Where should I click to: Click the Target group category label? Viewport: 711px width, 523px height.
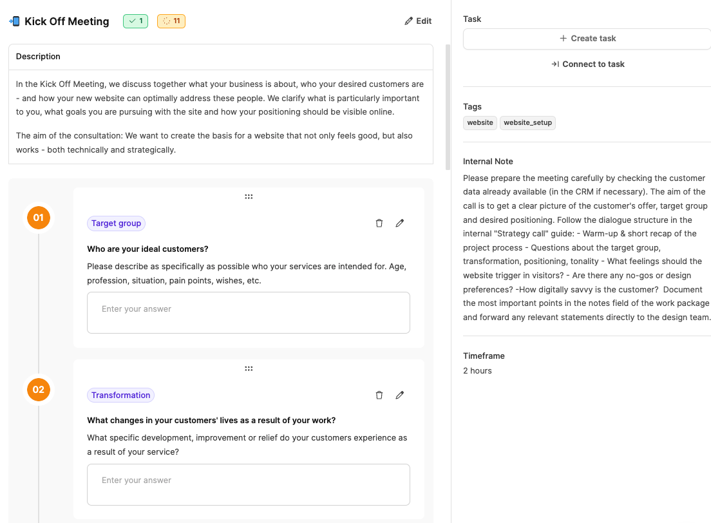[117, 223]
